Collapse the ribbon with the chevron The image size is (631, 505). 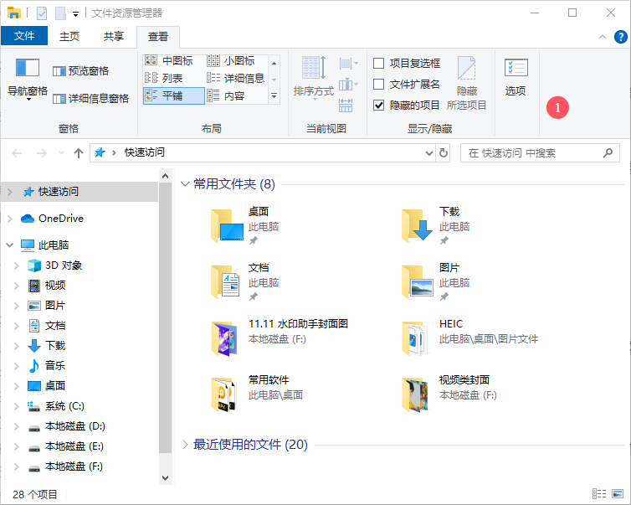coord(603,37)
